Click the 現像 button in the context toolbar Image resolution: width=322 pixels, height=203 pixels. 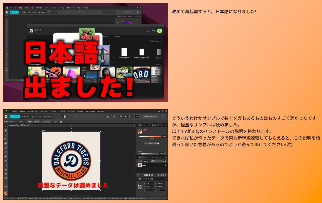[30, 122]
